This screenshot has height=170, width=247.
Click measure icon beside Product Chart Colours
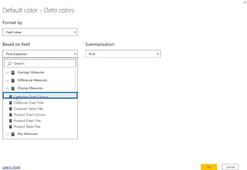(x=10, y=115)
